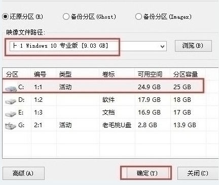Screen dimensions: 219x185
Task: Click the Windows 10 专业版 combo box
Action: coord(88,46)
